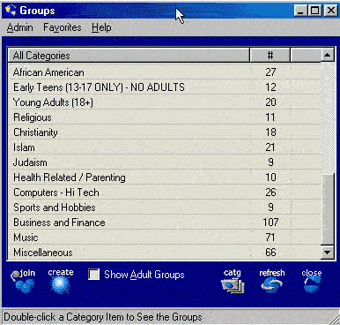Click the close globe icon

(312, 282)
